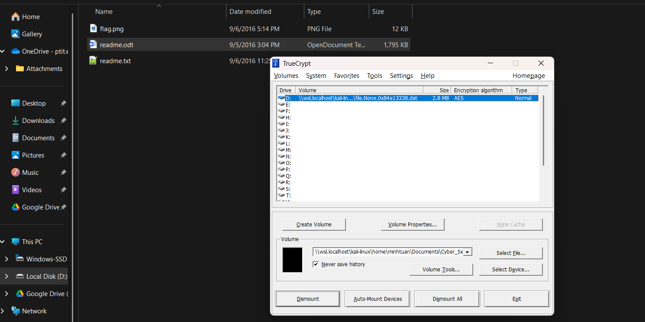Click the E: drive slot icon in TrueCrypt

point(281,105)
